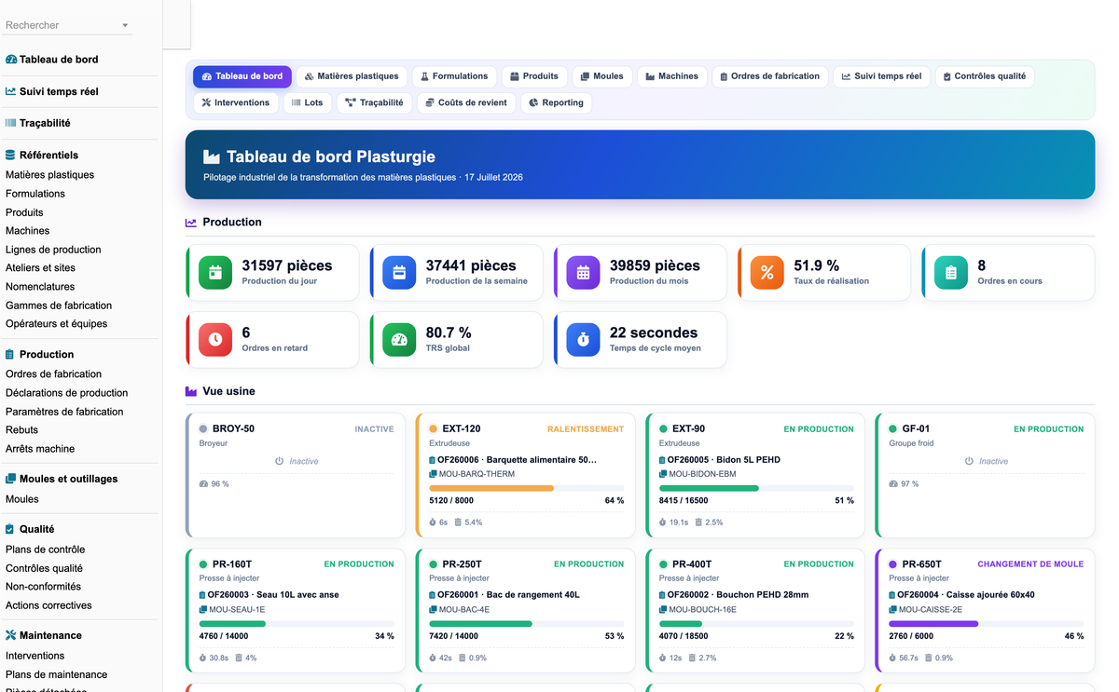This screenshot has height=692, width=1119.
Task: Click the barcode icon beside sidebar Traçabilité
Action: click(11, 123)
